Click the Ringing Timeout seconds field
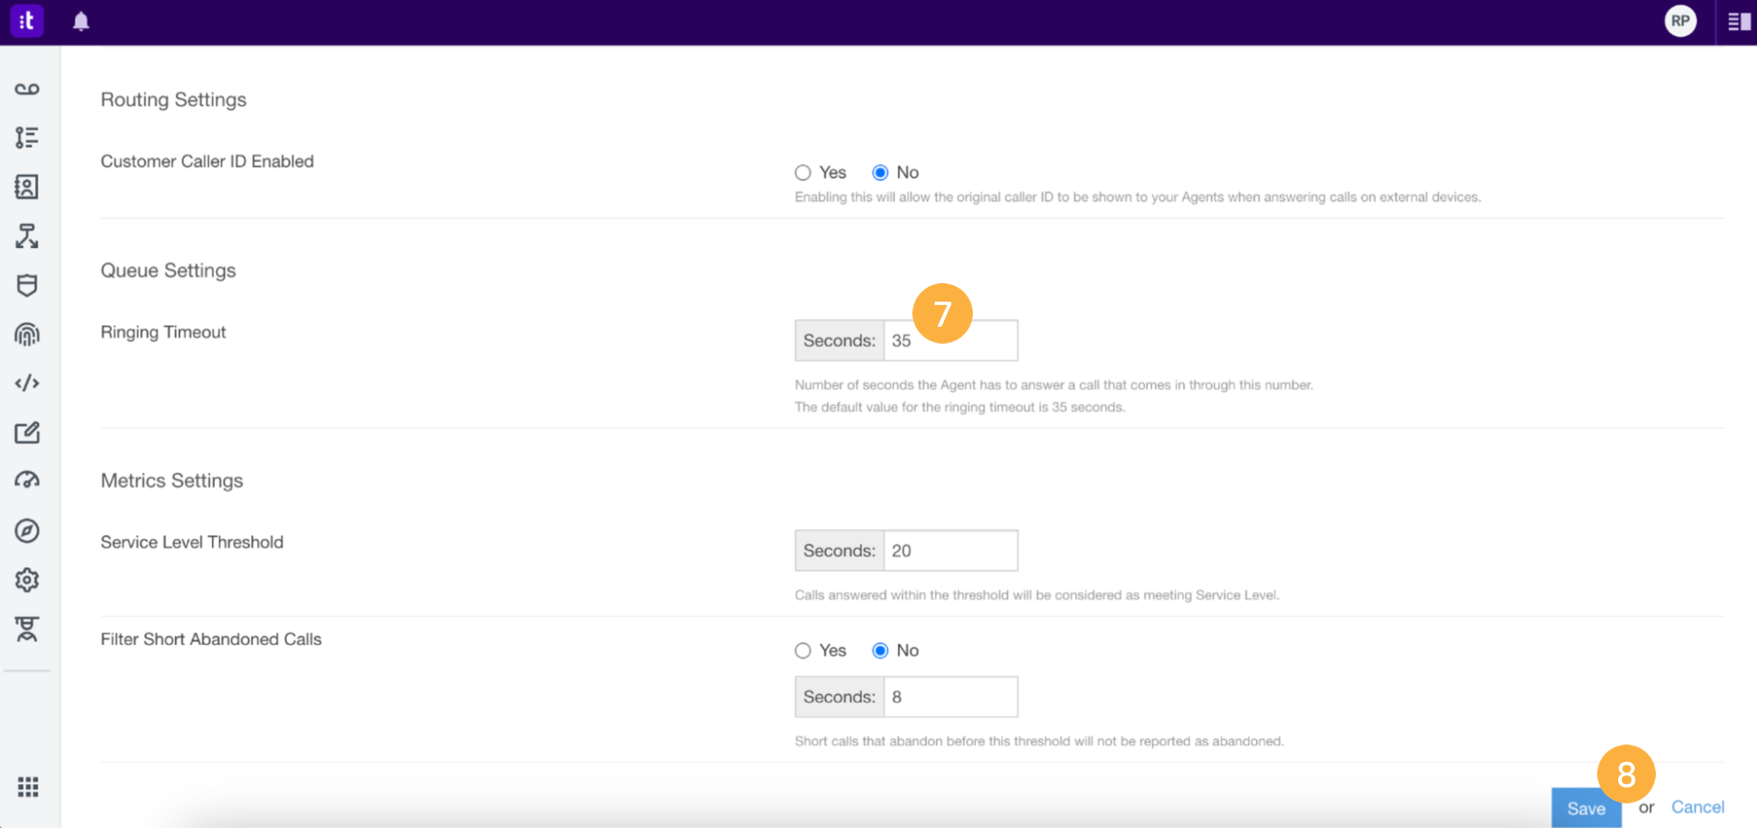 pyautogui.click(x=950, y=340)
